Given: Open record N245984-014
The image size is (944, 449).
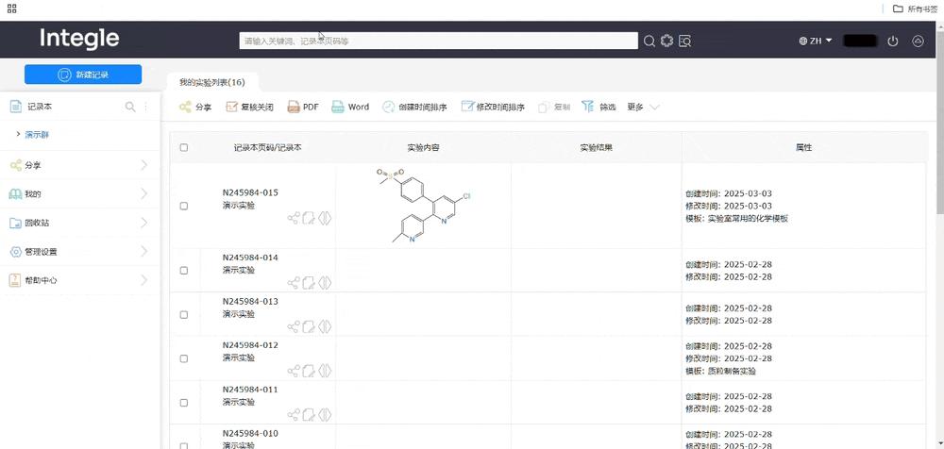Looking at the screenshot, I should pos(250,258).
